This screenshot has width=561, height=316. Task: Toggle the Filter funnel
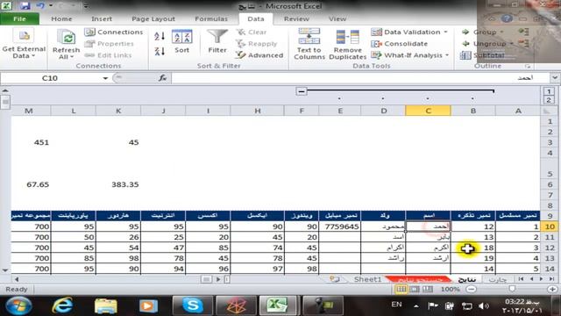pos(217,41)
